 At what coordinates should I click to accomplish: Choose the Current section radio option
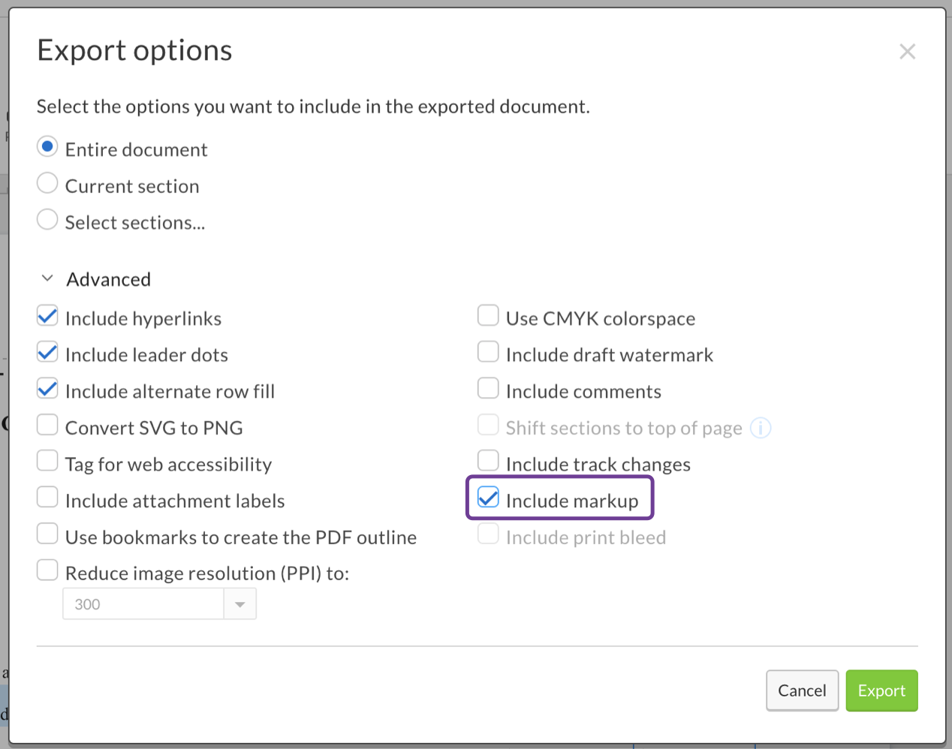(47, 184)
